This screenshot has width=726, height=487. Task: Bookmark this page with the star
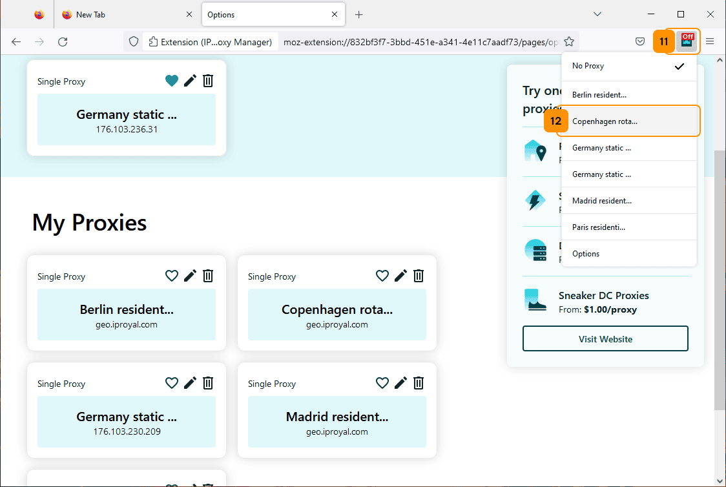tap(569, 42)
